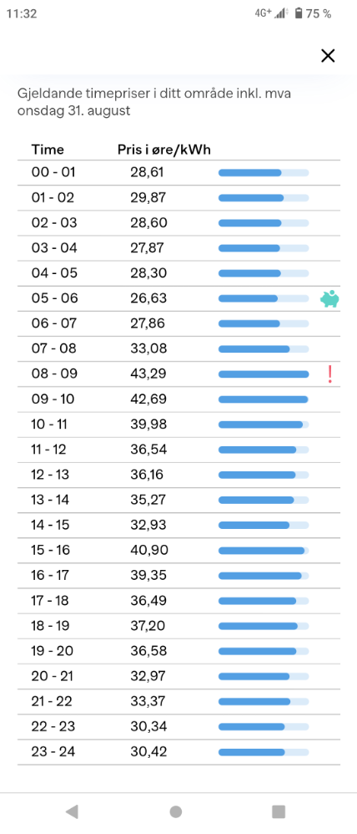Screen dimensions: 357x834
Task: Select the 23 - 24 hour row
Action: click(x=178, y=751)
